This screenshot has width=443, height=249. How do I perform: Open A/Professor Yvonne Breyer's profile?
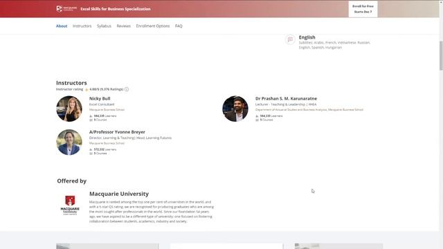tap(117, 132)
